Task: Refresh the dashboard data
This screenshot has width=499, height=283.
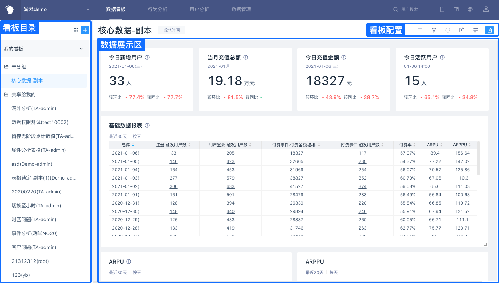Action: coord(448,30)
